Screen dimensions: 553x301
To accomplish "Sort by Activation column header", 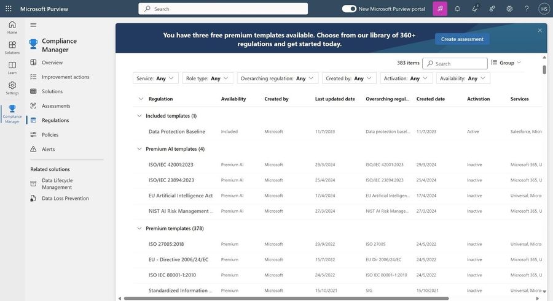I will point(478,99).
